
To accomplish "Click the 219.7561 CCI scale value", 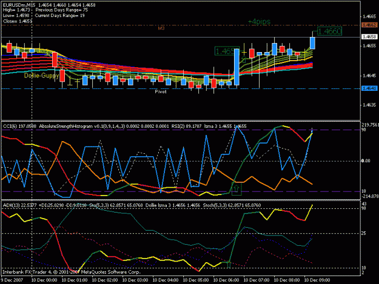I will (x=370, y=125).
